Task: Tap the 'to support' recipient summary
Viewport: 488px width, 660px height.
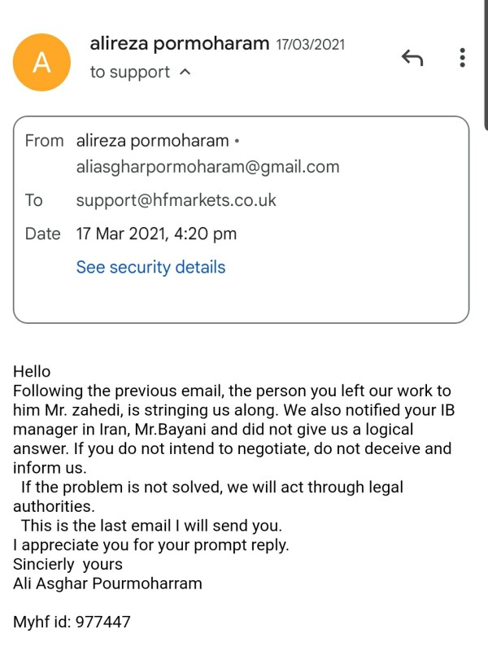Action: coord(130,72)
